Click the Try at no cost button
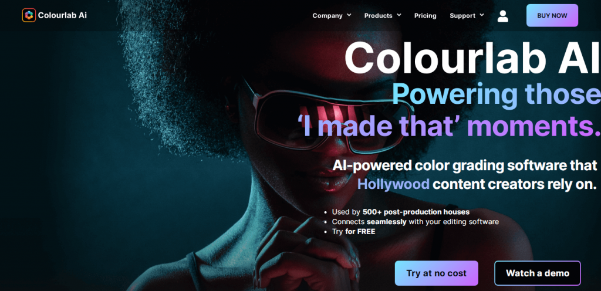The width and height of the screenshot is (601, 291). tap(436, 273)
